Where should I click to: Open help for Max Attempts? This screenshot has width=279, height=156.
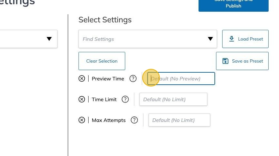[134, 120]
